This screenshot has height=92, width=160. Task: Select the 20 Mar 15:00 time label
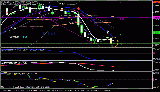pos(97,90)
